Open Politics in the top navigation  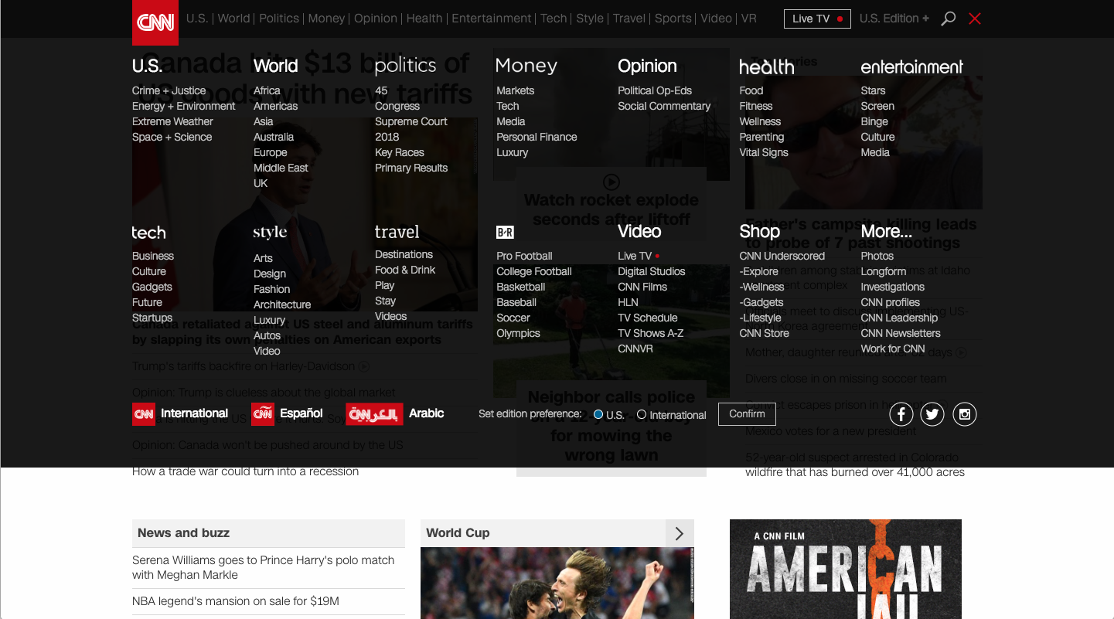[x=279, y=19]
